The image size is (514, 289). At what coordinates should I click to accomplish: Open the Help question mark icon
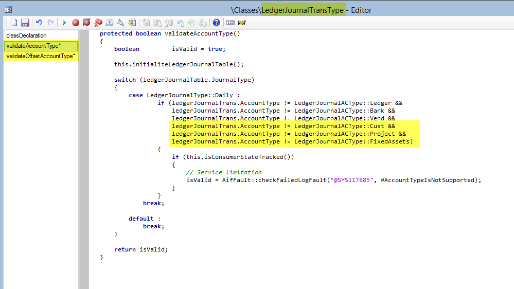pyautogui.click(x=217, y=23)
